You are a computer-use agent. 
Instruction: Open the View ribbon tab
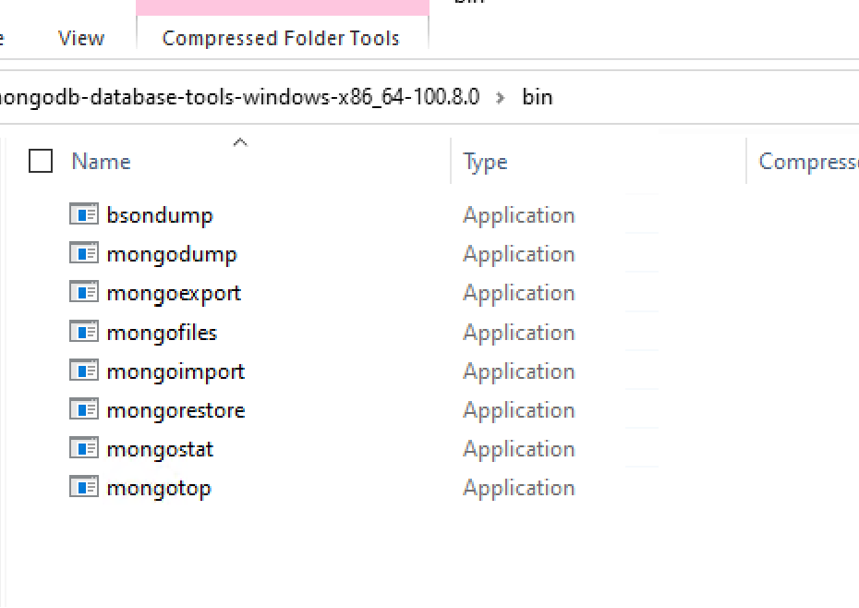(81, 39)
